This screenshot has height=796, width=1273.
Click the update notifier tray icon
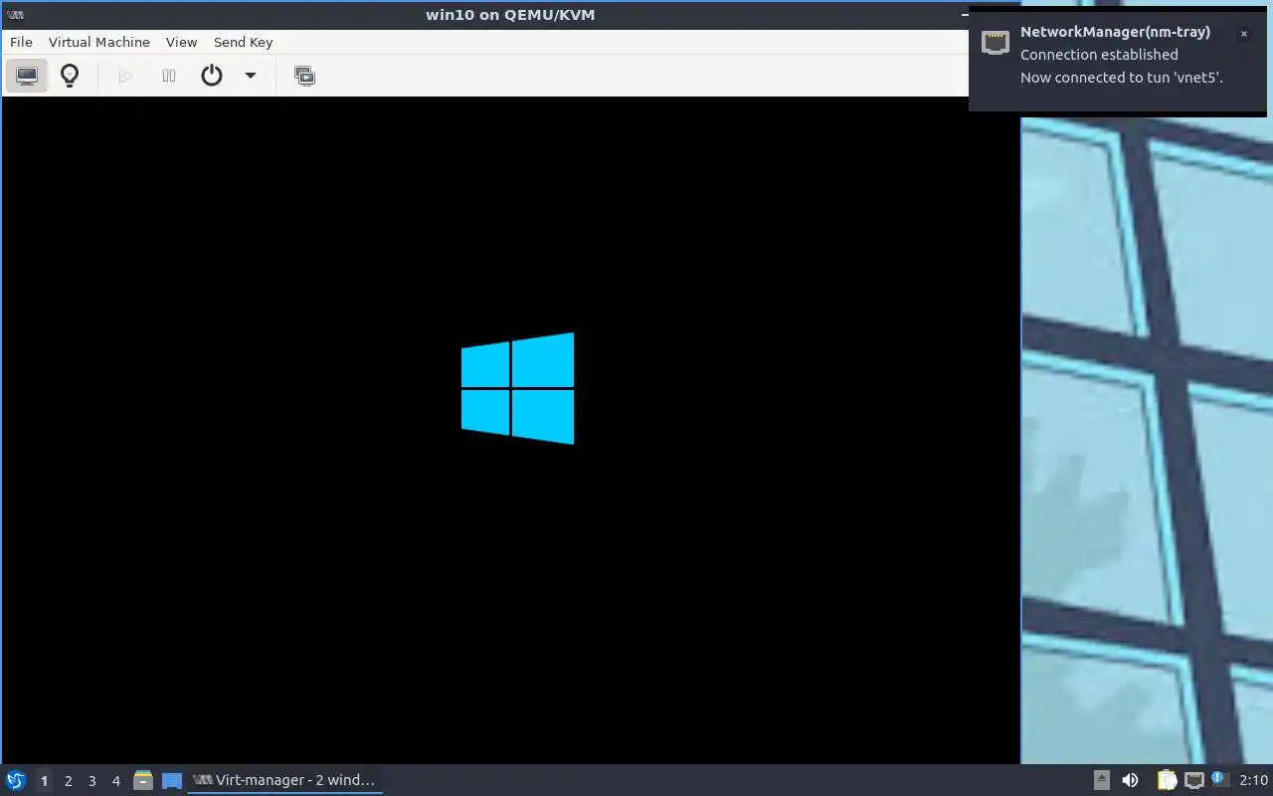pyautogui.click(x=1220, y=780)
